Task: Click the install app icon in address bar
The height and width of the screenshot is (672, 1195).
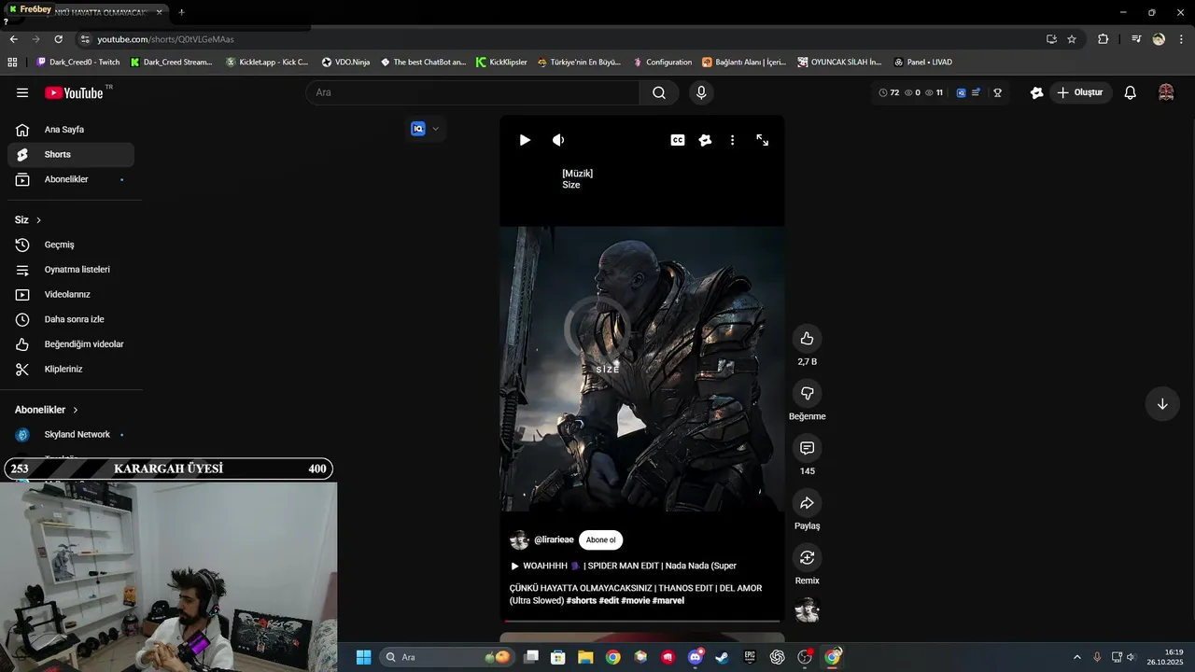Action: click(x=1051, y=39)
